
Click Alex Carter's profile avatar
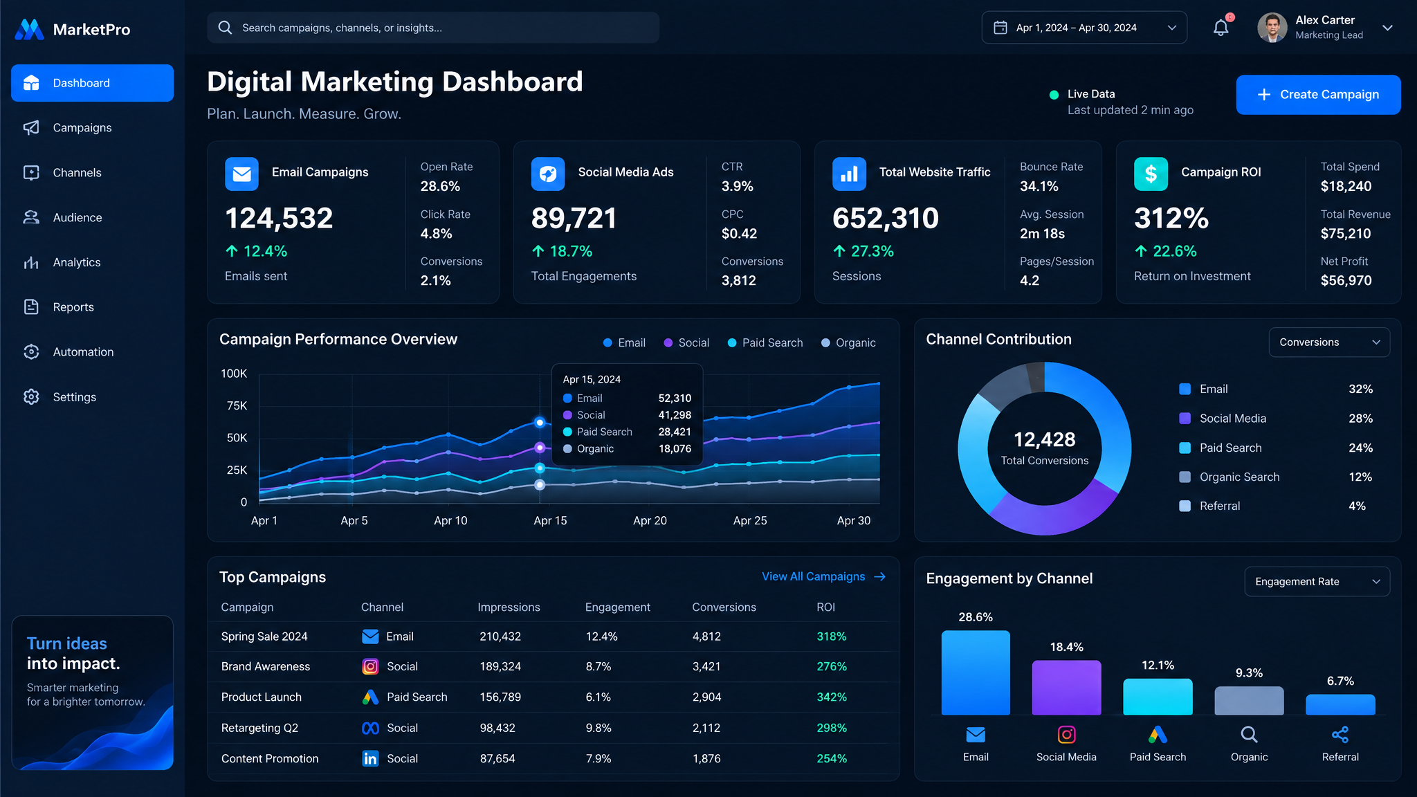point(1272,28)
